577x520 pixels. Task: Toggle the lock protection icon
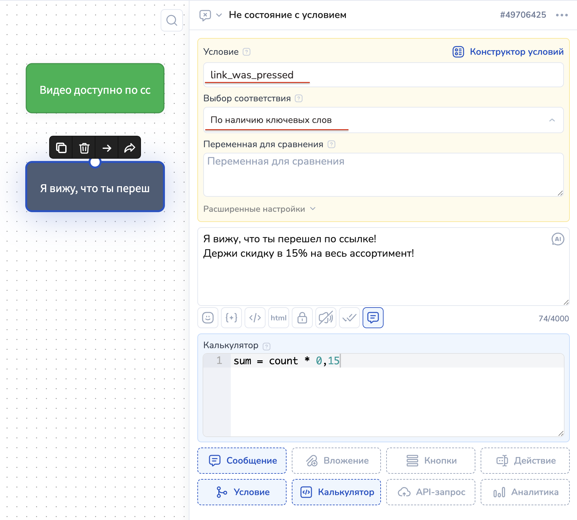point(302,318)
